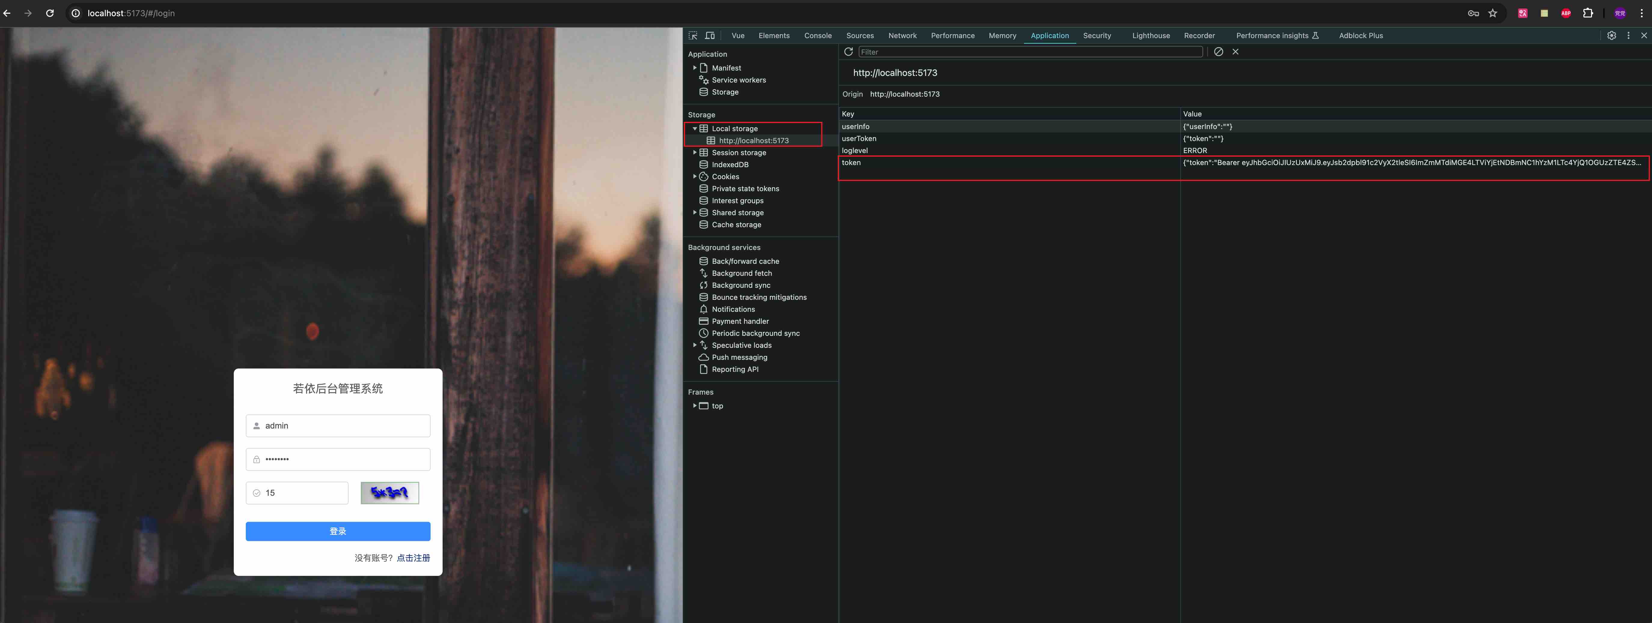Screen dimensions: 1652x623
Task: Open the Security tab
Action: (1097, 36)
